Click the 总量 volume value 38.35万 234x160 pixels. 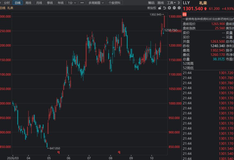click(x=219, y=59)
